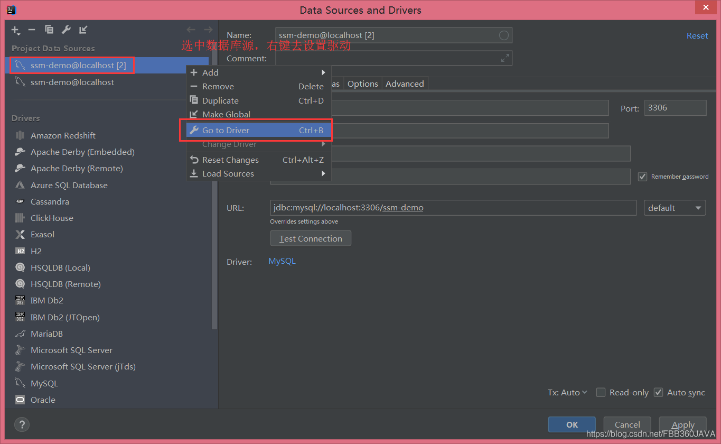
Task: Open Load Sources submenu
Action: (259, 173)
